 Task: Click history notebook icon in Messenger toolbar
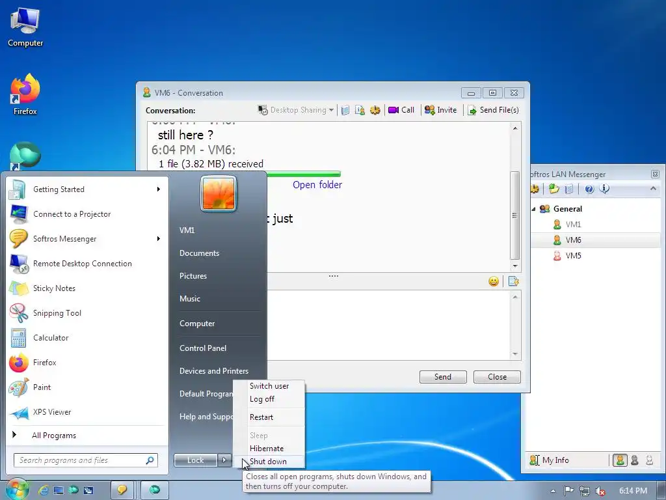[x=569, y=189]
